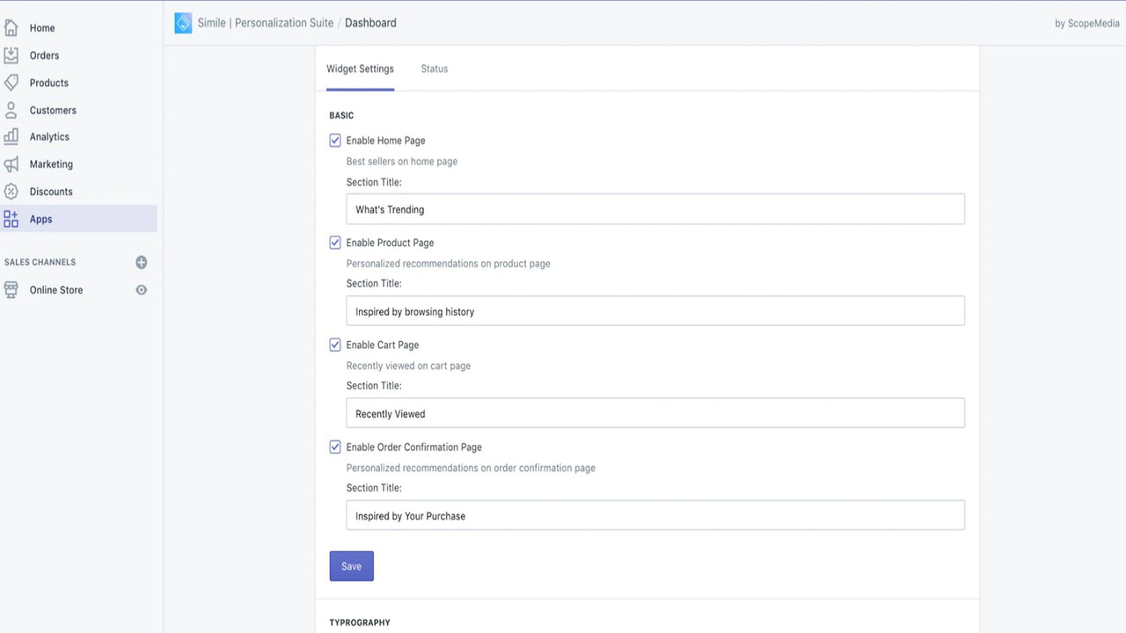
Task: Open the Online Store preview eye icon
Action: click(x=142, y=289)
